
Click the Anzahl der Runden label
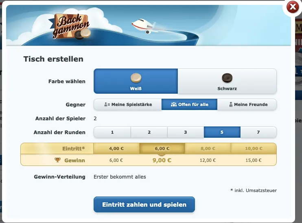coord(59,132)
